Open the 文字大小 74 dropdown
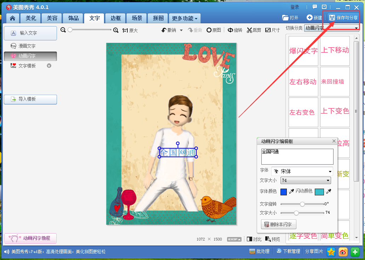The image size is (365, 260). pyautogui.click(x=306, y=181)
